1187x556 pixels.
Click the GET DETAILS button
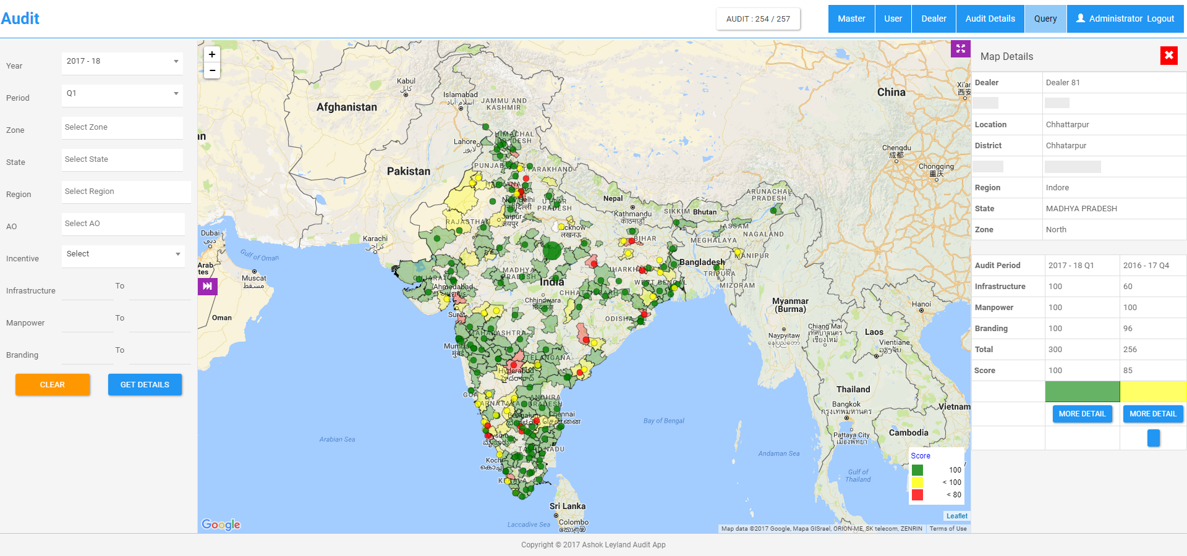click(145, 384)
